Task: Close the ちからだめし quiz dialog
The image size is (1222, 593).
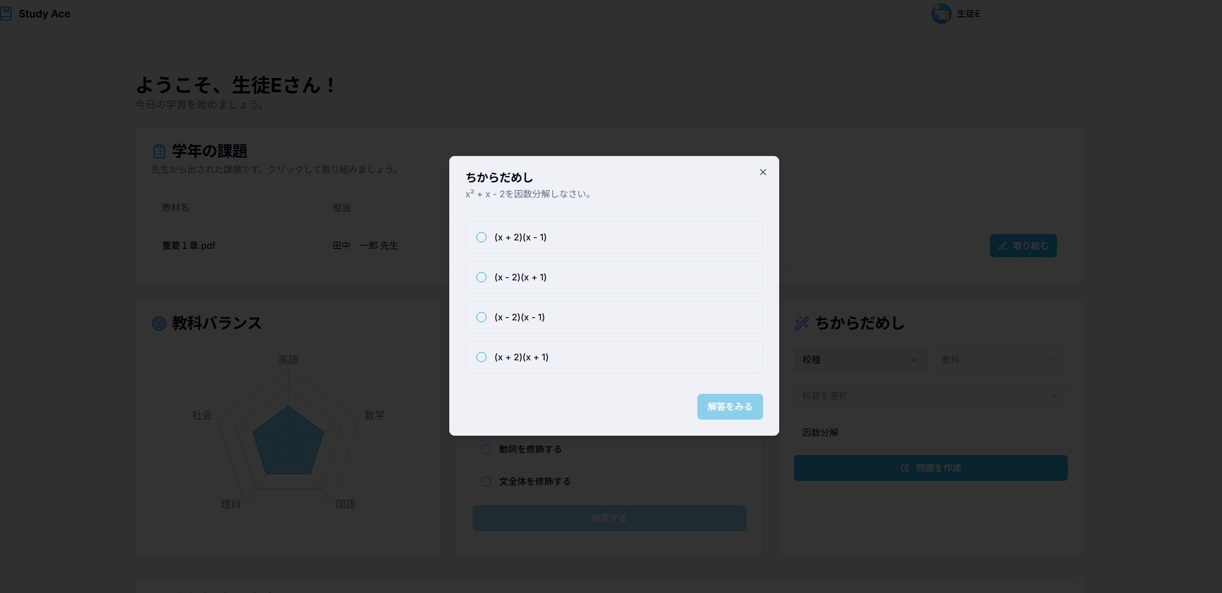Action: click(762, 172)
